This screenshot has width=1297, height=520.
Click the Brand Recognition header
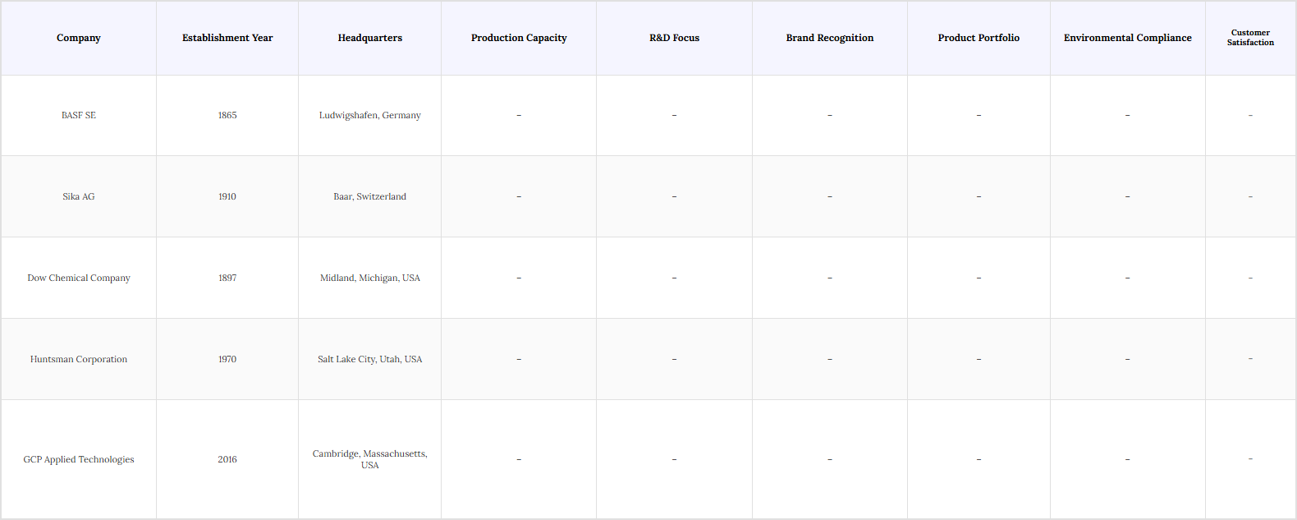pyautogui.click(x=830, y=38)
